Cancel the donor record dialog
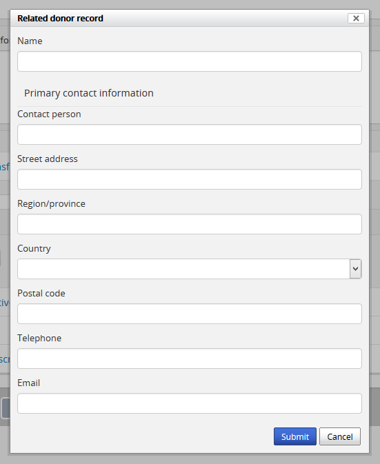Image resolution: width=380 pixels, height=464 pixels. 340,436
